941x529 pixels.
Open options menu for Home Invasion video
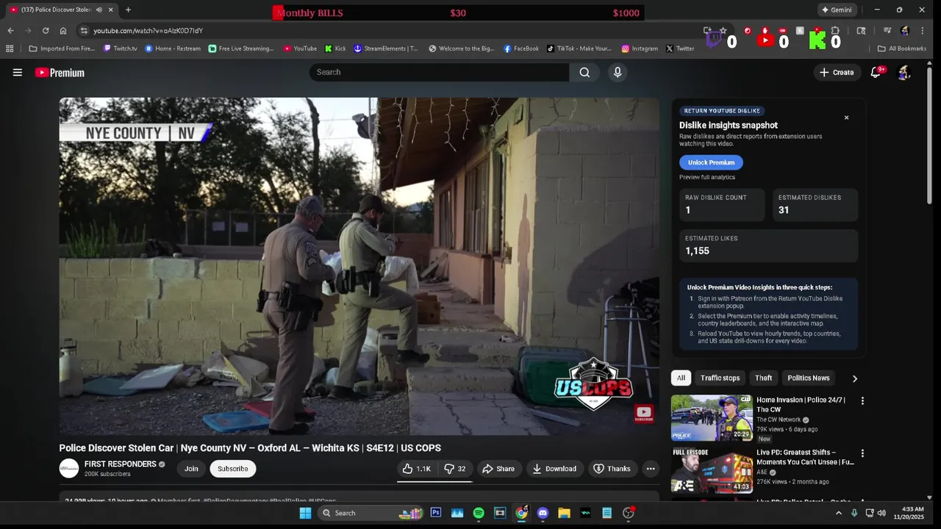pyautogui.click(x=862, y=401)
